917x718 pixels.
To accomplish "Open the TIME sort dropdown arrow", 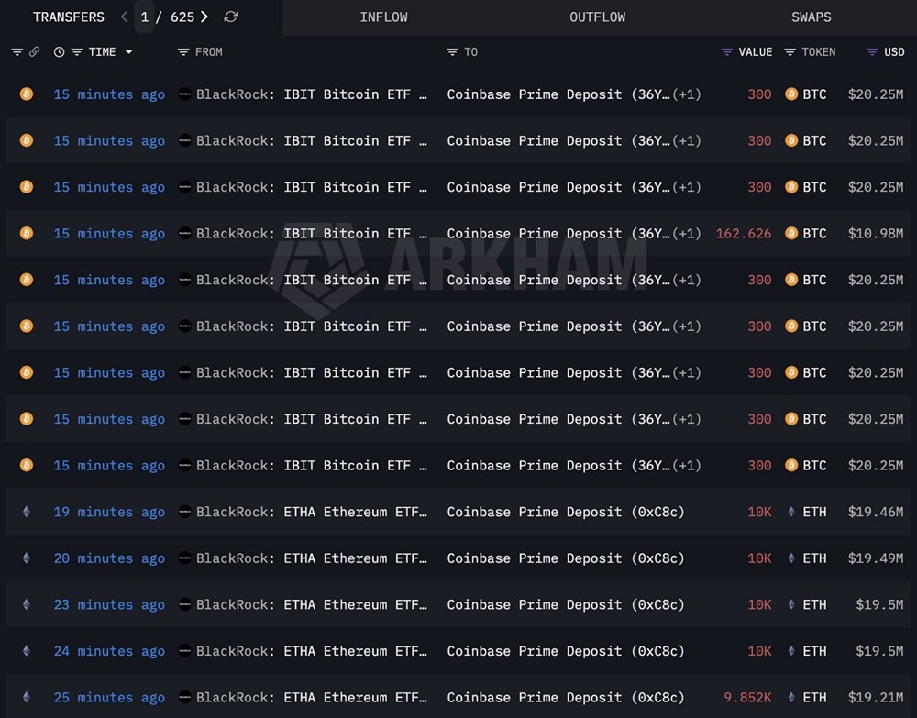I will 127,52.
